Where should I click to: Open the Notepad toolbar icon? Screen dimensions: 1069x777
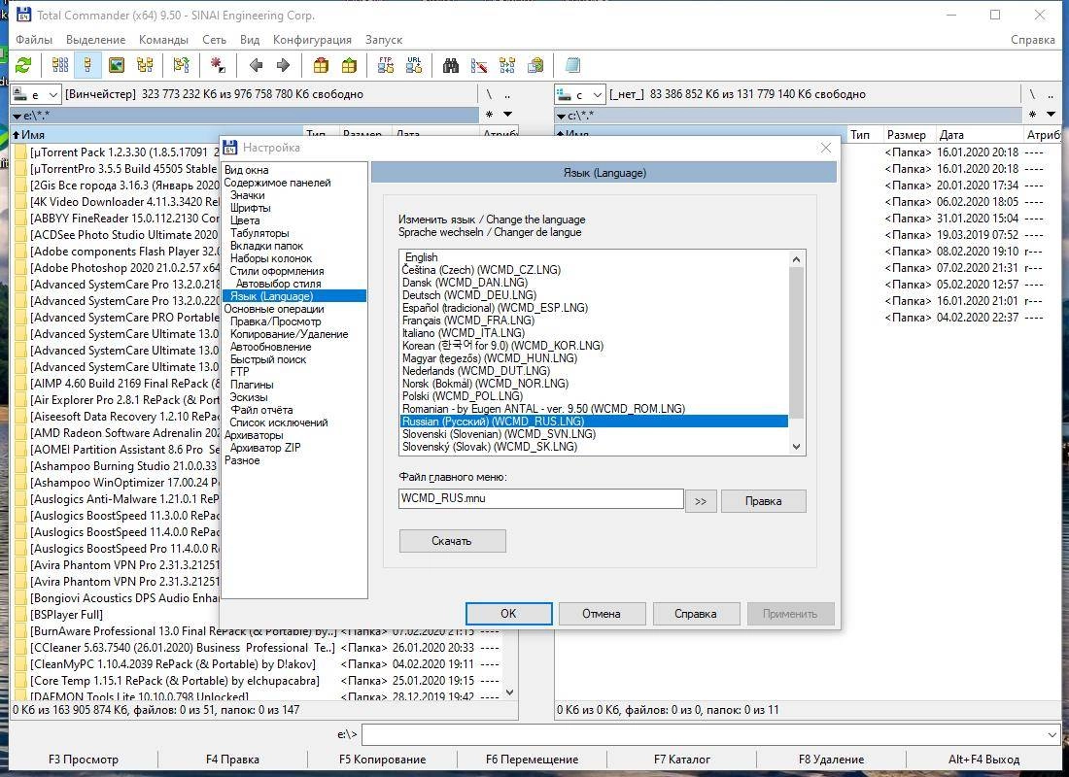[572, 65]
